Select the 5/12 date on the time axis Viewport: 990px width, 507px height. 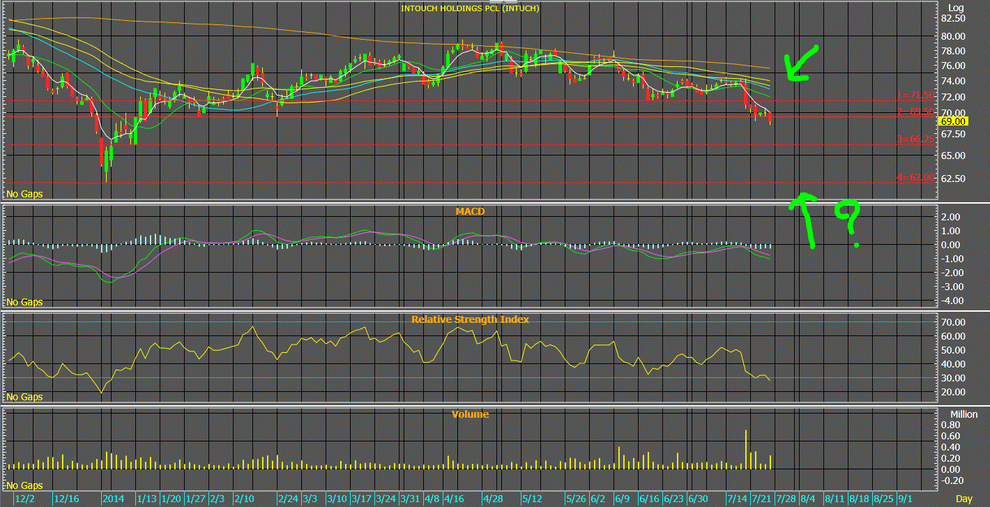point(532,499)
